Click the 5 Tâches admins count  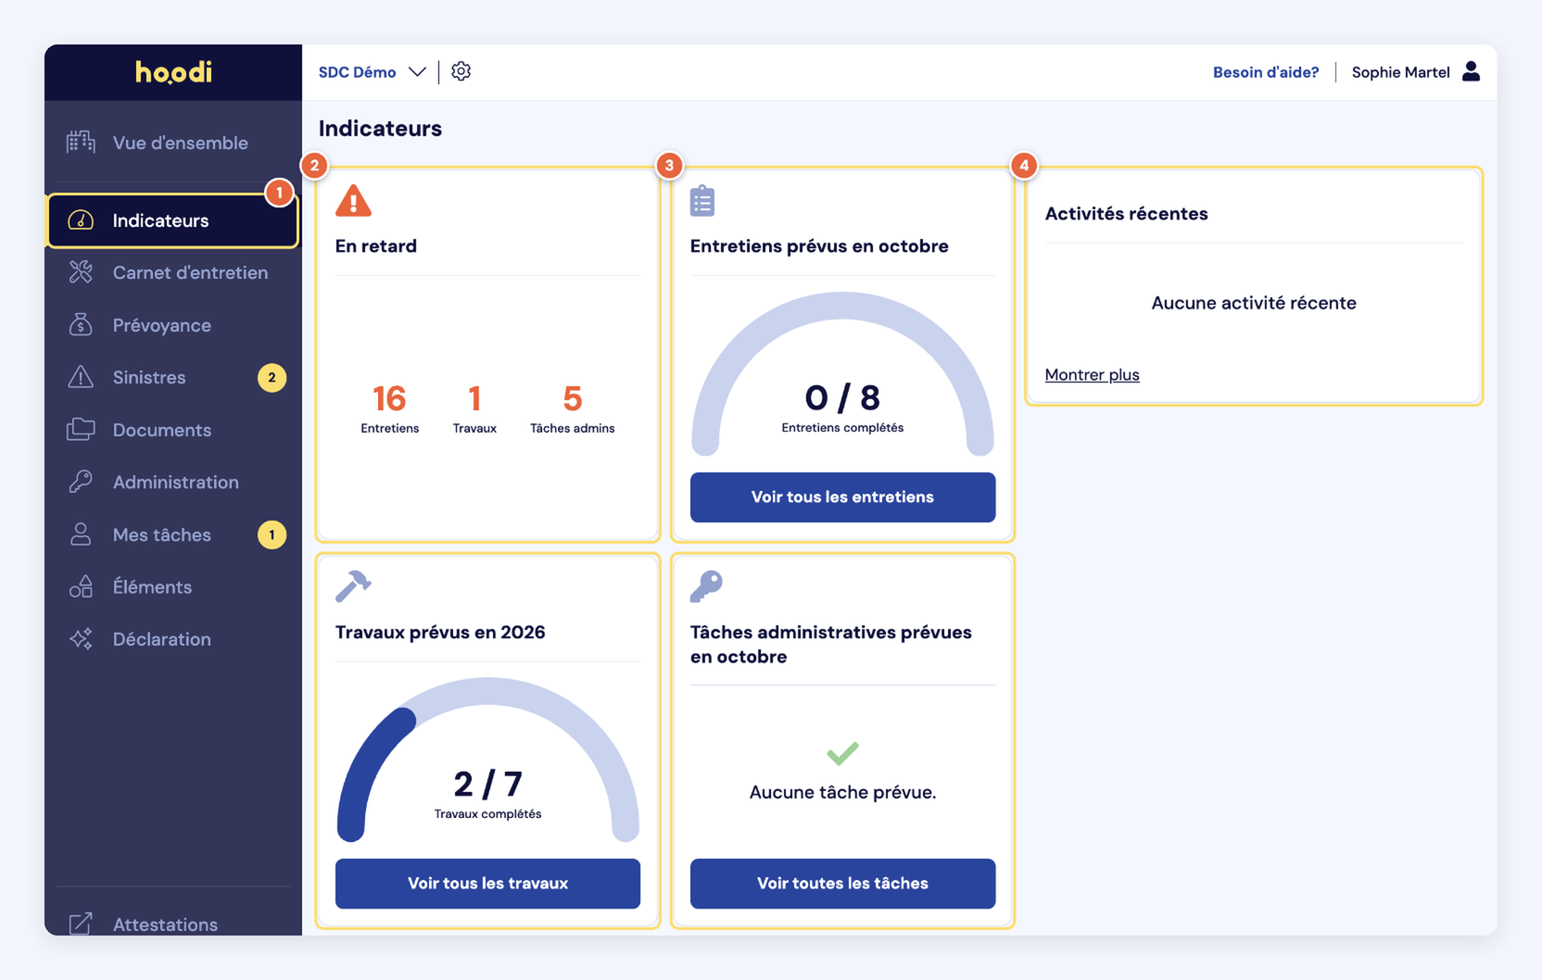tap(572, 408)
